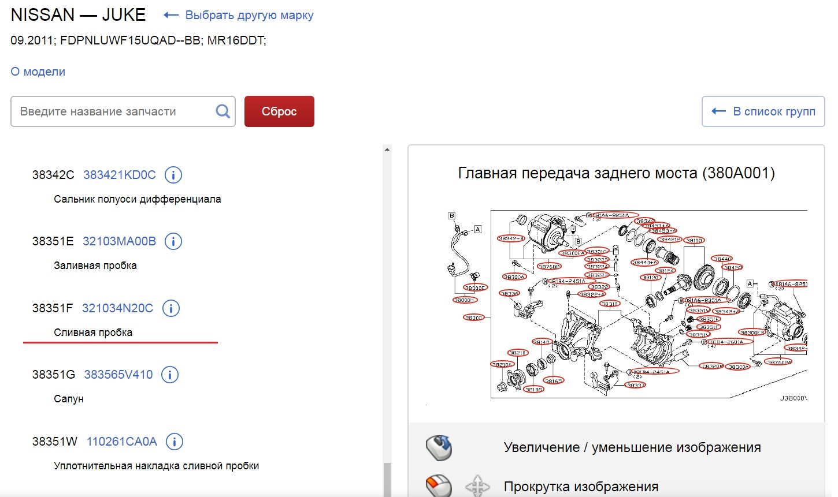Click the magnifier icon in the search field
838x497 pixels.
(x=222, y=110)
